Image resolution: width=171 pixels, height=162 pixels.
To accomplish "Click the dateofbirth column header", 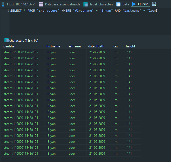I will click(x=96, y=46).
